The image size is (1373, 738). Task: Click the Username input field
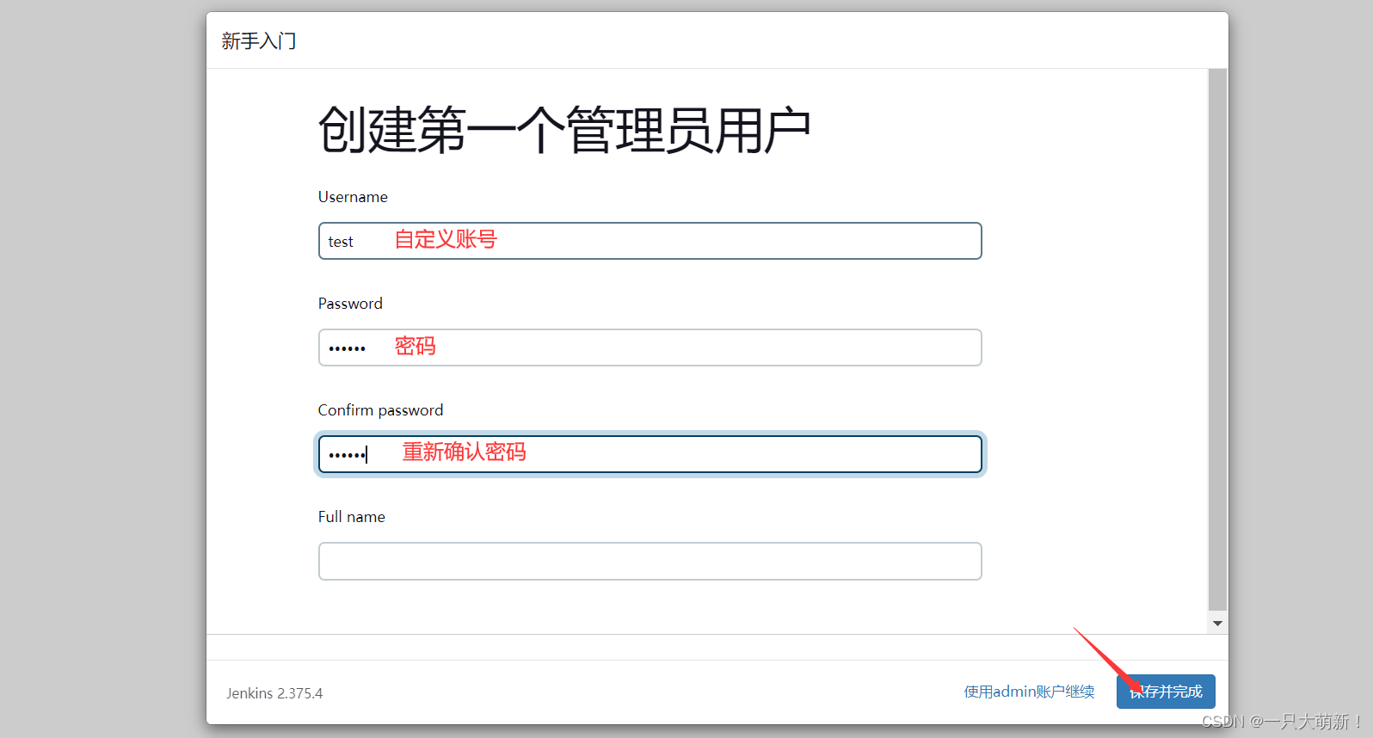(x=650, y=241)
